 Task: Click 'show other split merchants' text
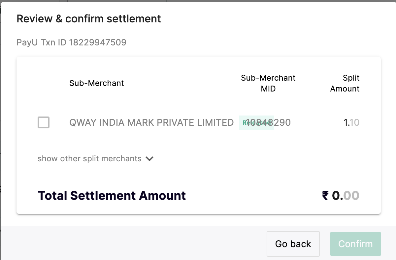89,159
